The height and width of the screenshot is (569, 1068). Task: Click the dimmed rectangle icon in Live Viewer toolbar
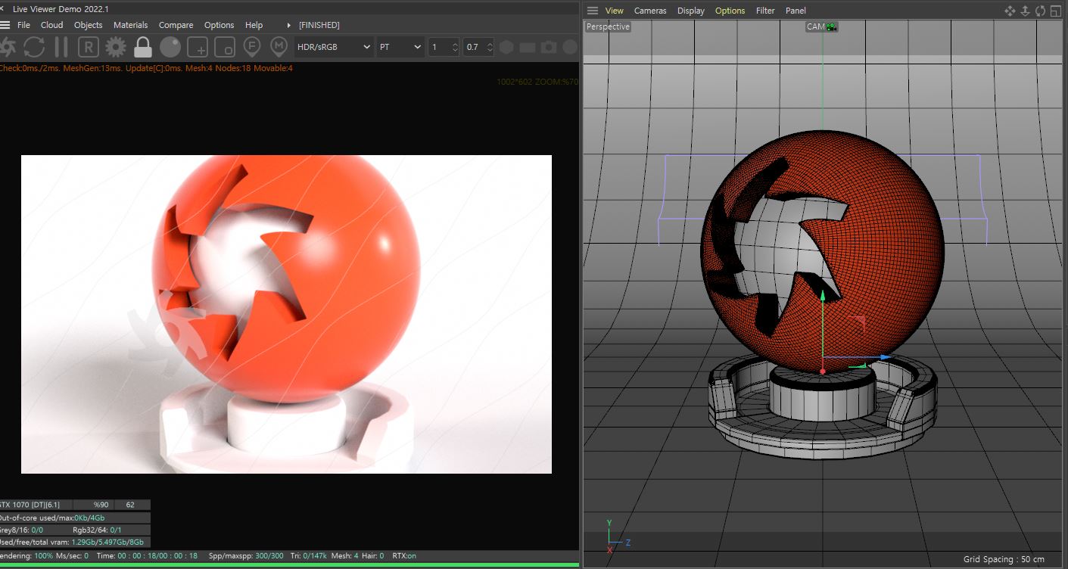coord(528,47)
